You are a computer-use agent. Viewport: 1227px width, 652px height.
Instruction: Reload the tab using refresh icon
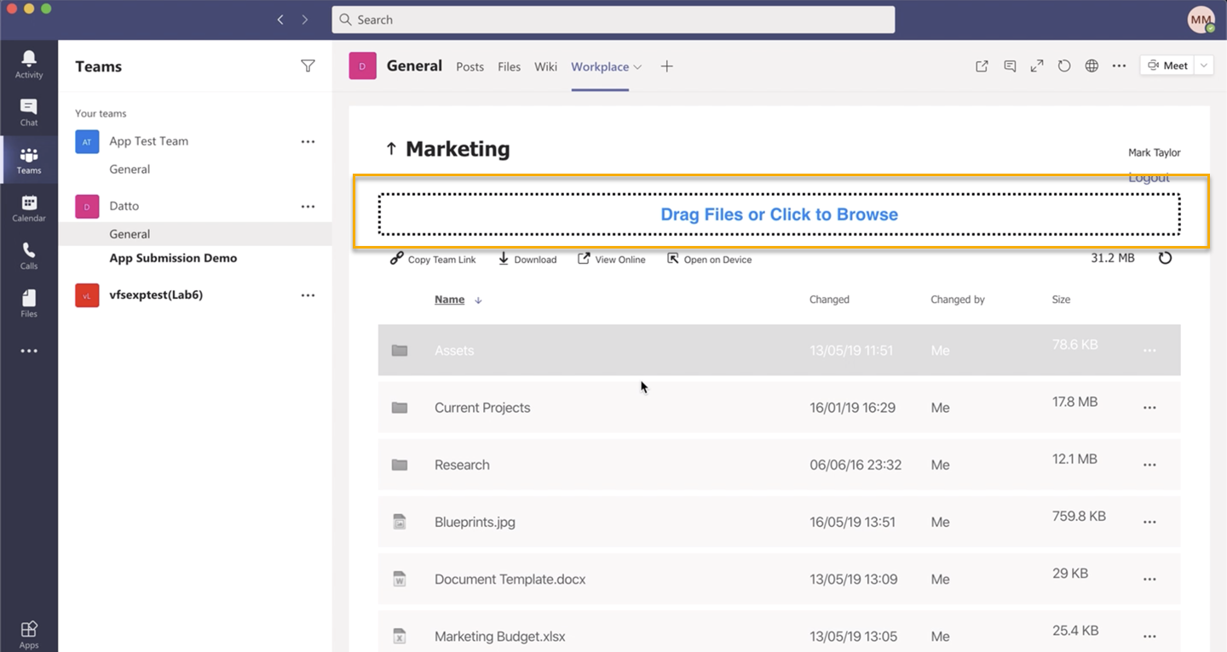1064,66
